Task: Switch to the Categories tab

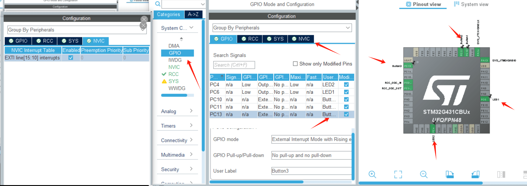Action: [169, 14]
